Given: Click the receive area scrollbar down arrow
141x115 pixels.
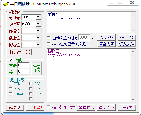Looking at the screenshot, I should (x=133, y=100).
